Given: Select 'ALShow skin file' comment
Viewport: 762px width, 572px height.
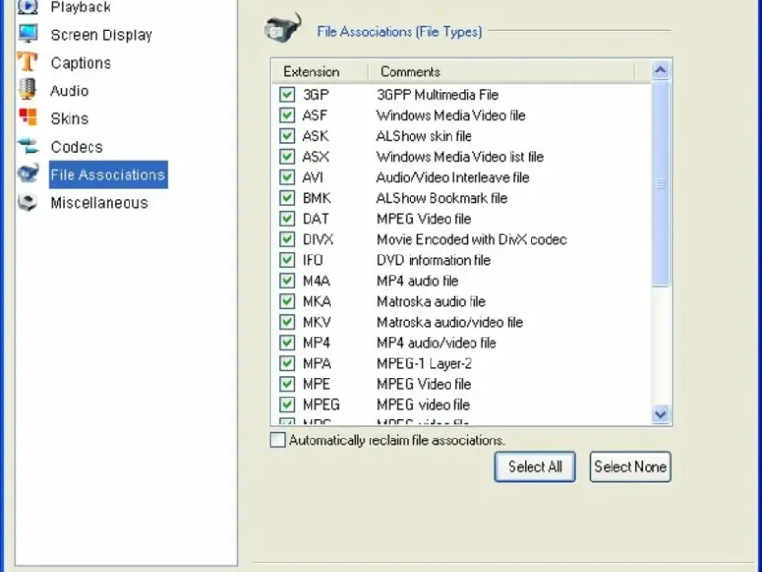Looking at the screenshot, I should tap(424, 136).
